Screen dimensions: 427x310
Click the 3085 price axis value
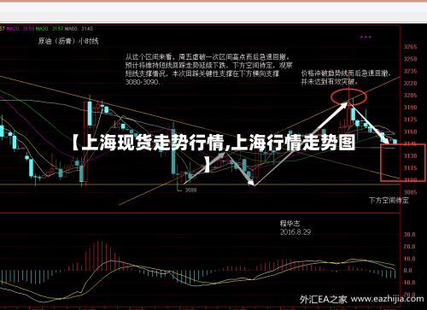(410, 192)
